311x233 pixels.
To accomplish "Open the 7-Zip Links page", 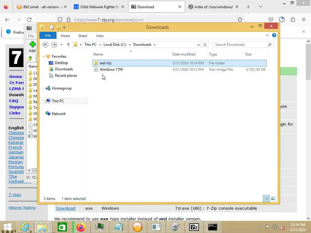I will coord(15,113).
